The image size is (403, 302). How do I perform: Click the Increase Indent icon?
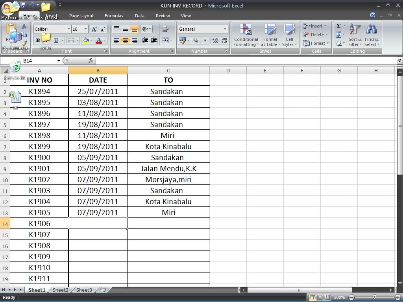click(x=153, y=41)
